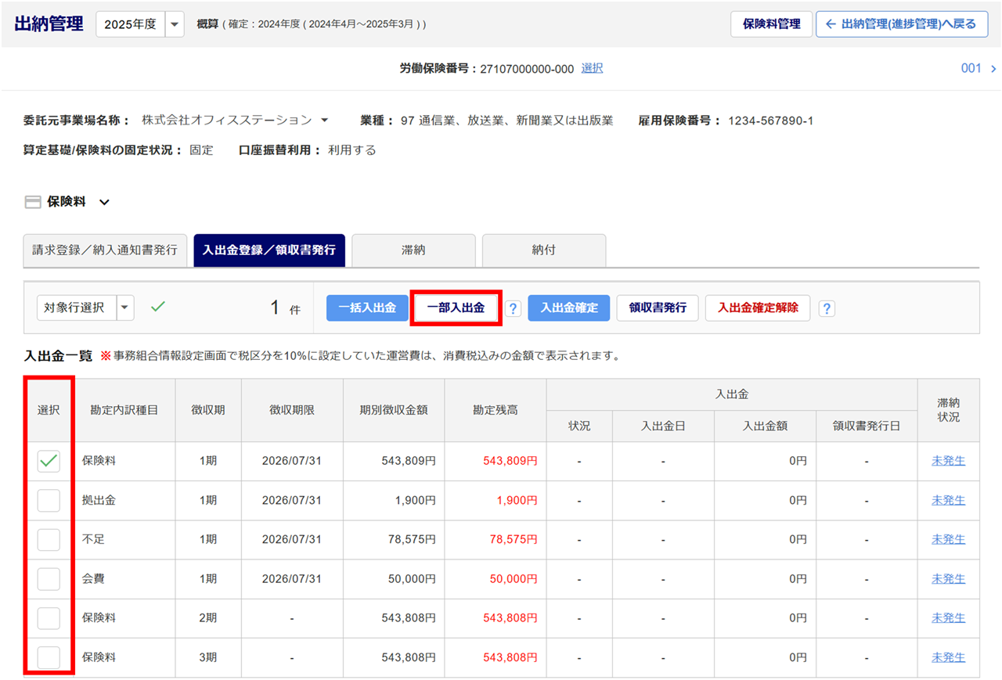This screenshot has width=1002, height=680.
Task: Collapse the 保険料 section chevron
Action: (x=104, y=203)
